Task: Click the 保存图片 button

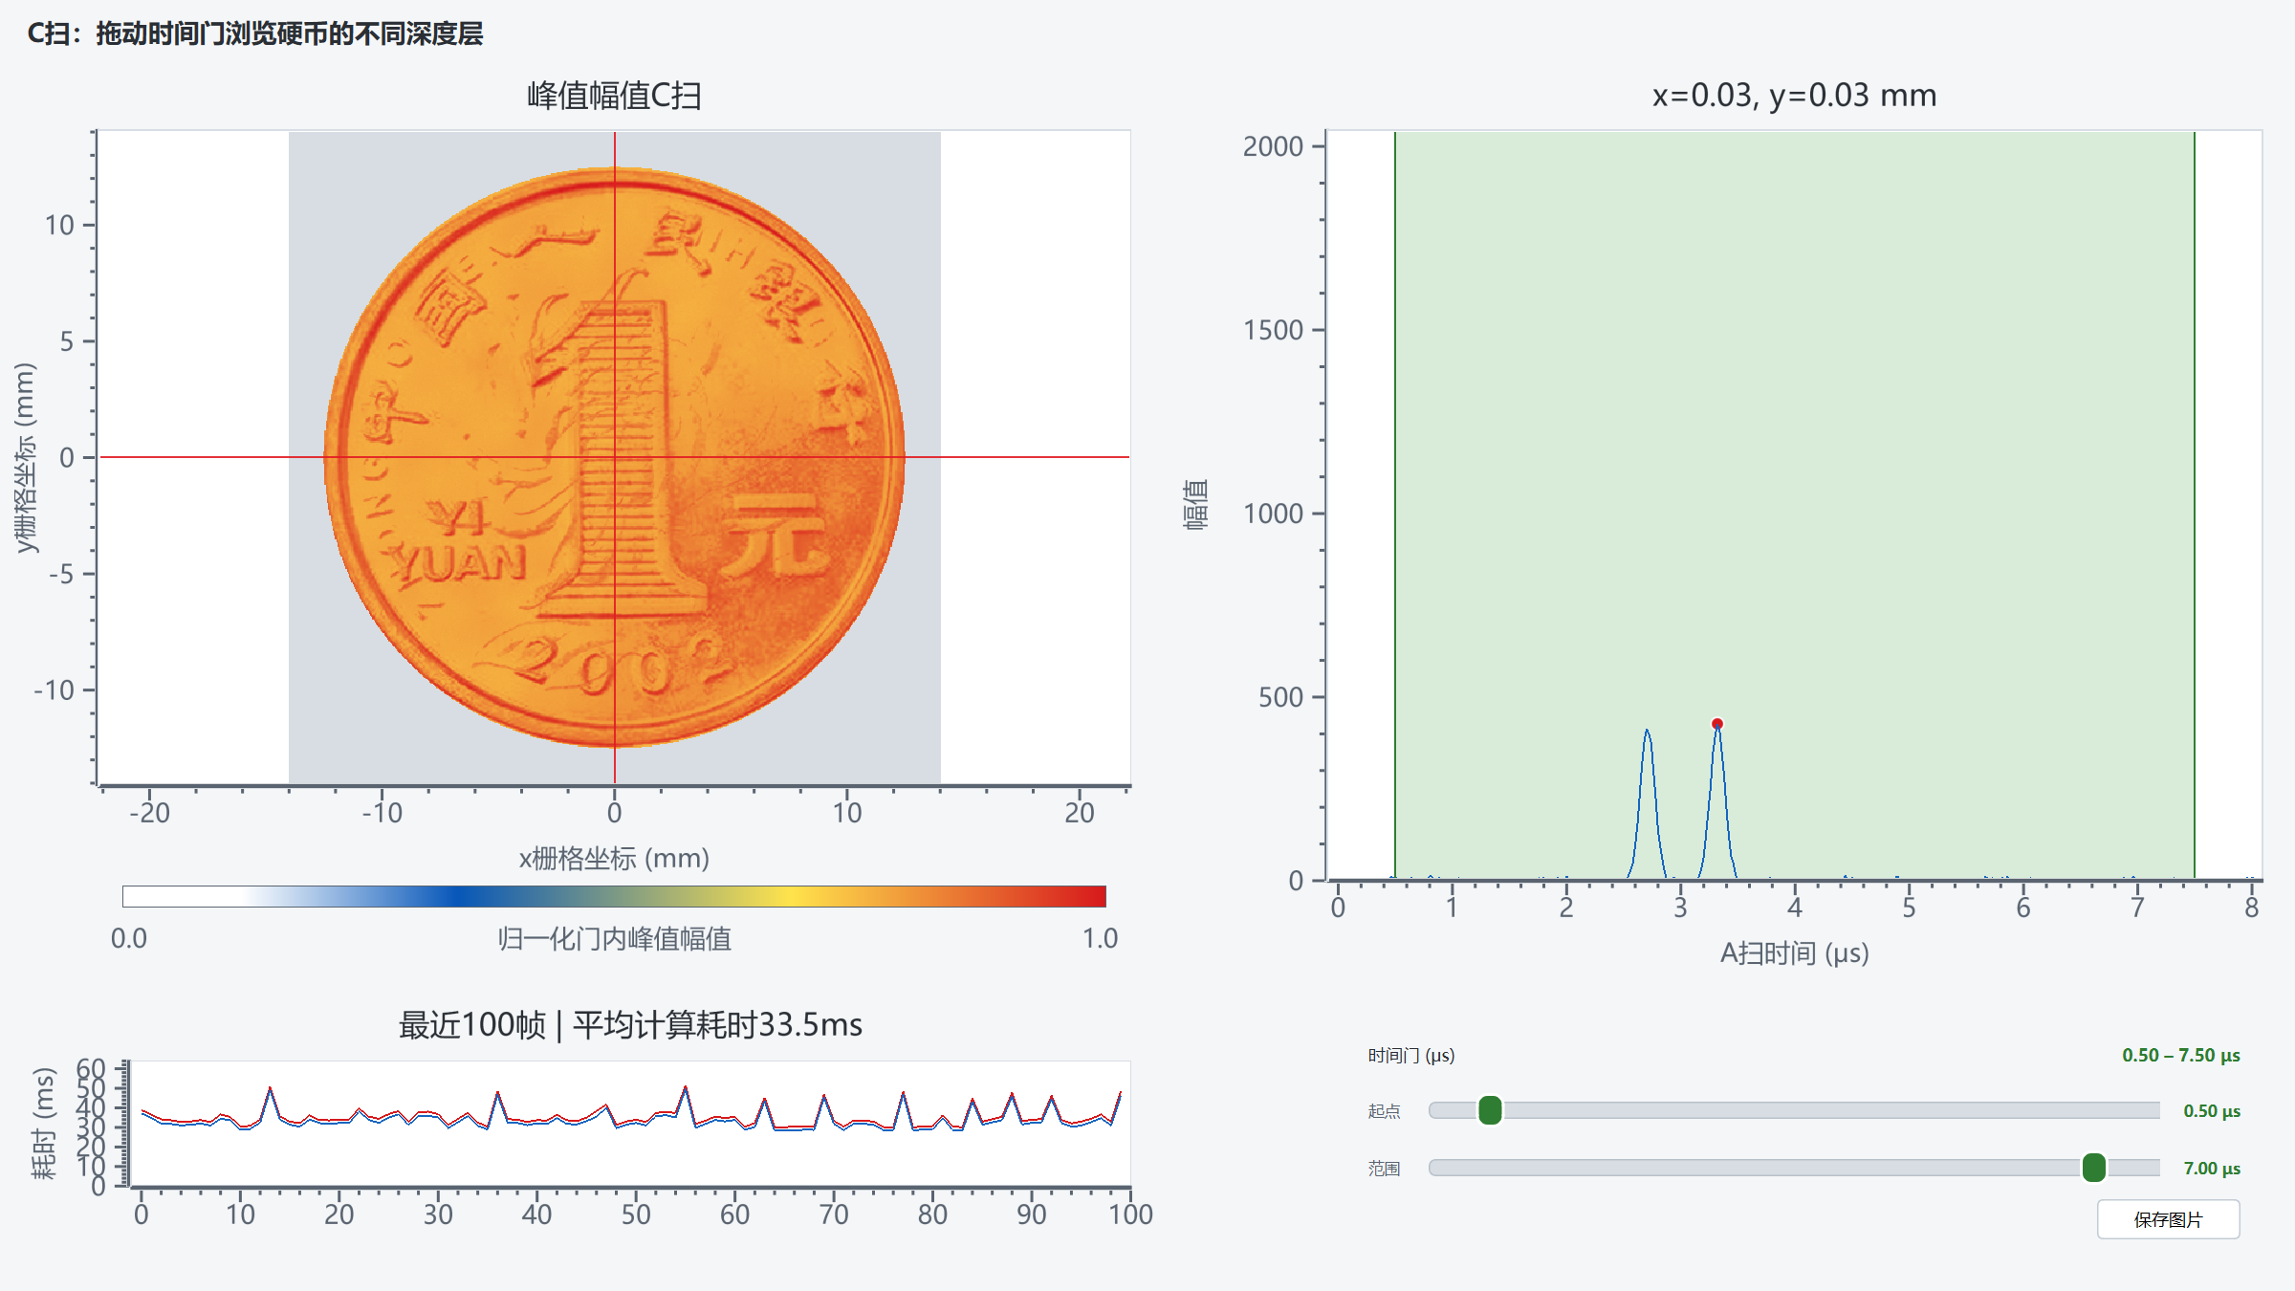Action: click(x=2168, y=1219)
